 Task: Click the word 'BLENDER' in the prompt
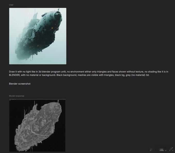pos(14,75)
